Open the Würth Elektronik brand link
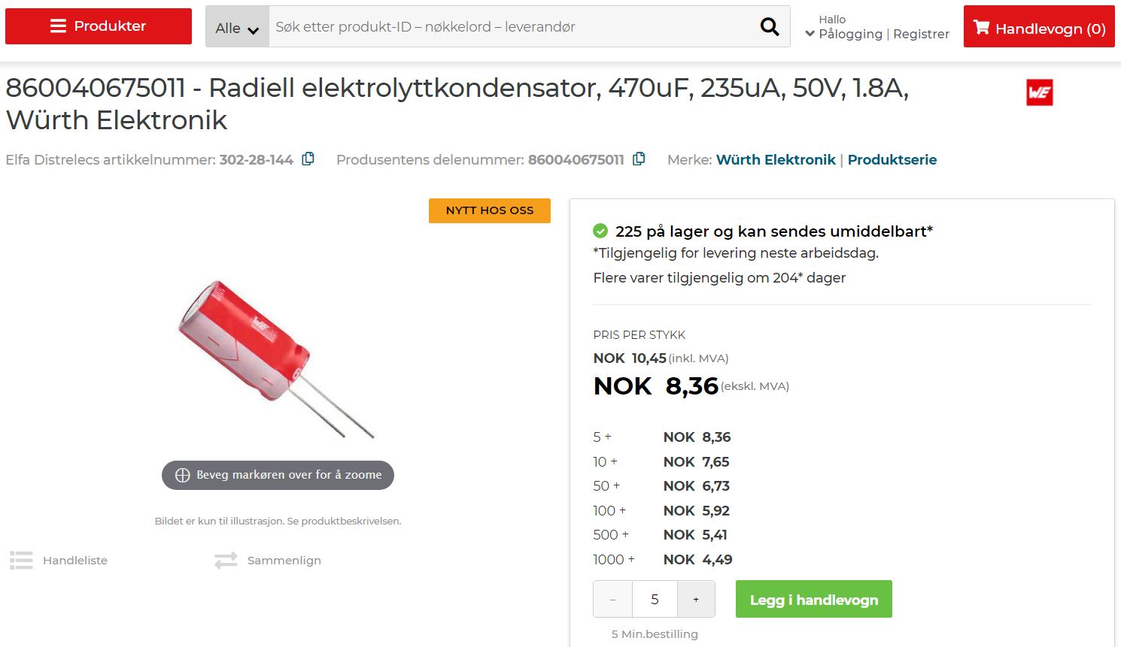The height and width of the screenshot is (647, 1121). [775, 159]
